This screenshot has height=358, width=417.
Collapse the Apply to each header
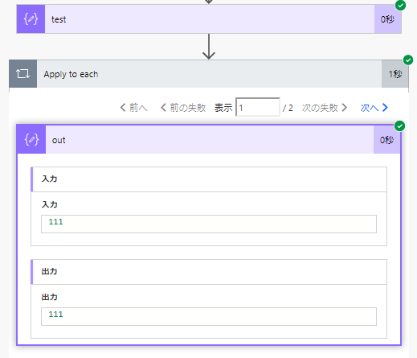(x=209, y=74)
